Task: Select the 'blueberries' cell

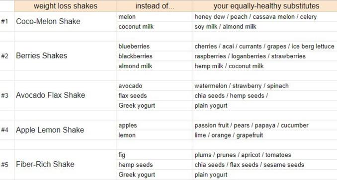Action: (x=155, y=46)
